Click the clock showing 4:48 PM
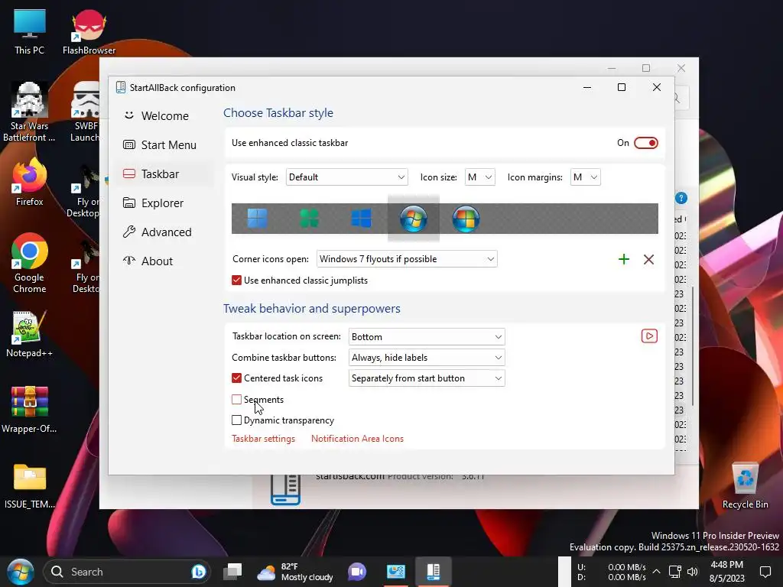 click(726, 572)
